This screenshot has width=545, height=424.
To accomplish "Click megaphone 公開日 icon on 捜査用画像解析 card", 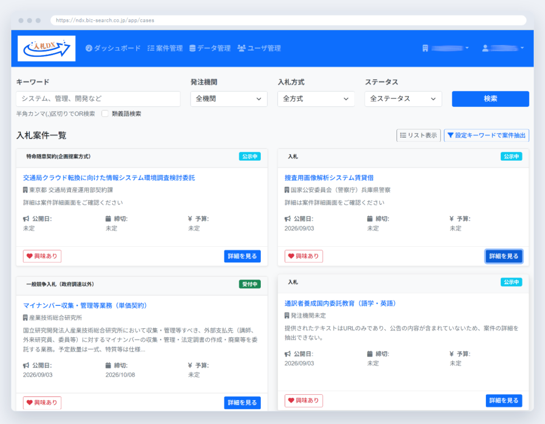I will pos(287,219).
